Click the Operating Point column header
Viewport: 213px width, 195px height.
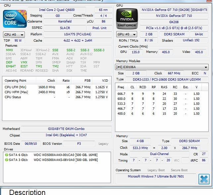click(x=19, y=81)
